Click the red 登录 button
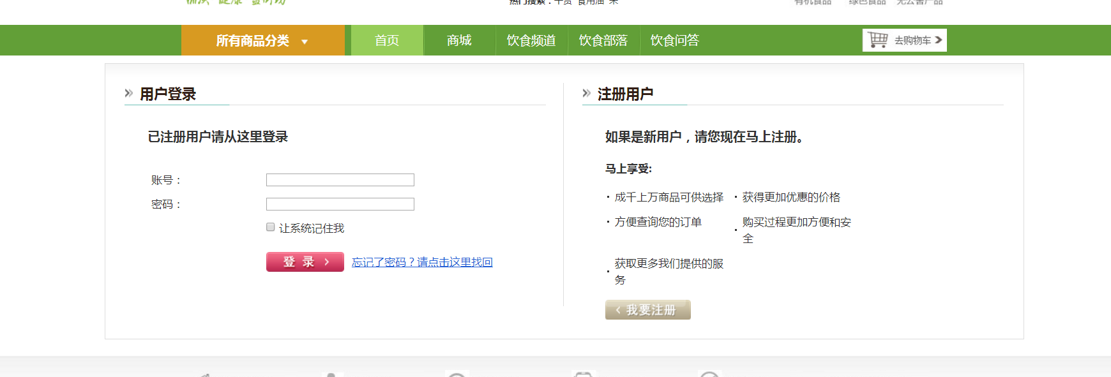This screenshot has height=377, width=1111. click(305, 262)
